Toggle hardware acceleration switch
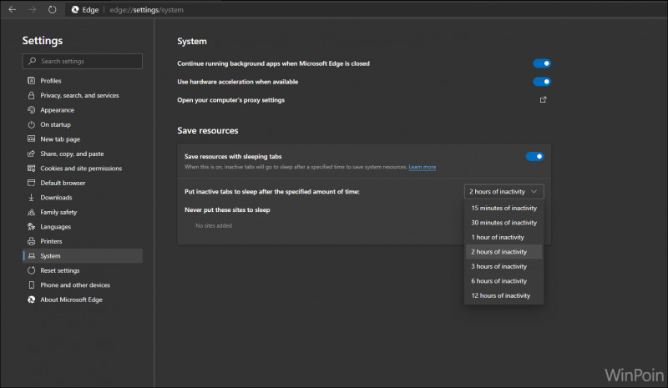 point(542,82)
